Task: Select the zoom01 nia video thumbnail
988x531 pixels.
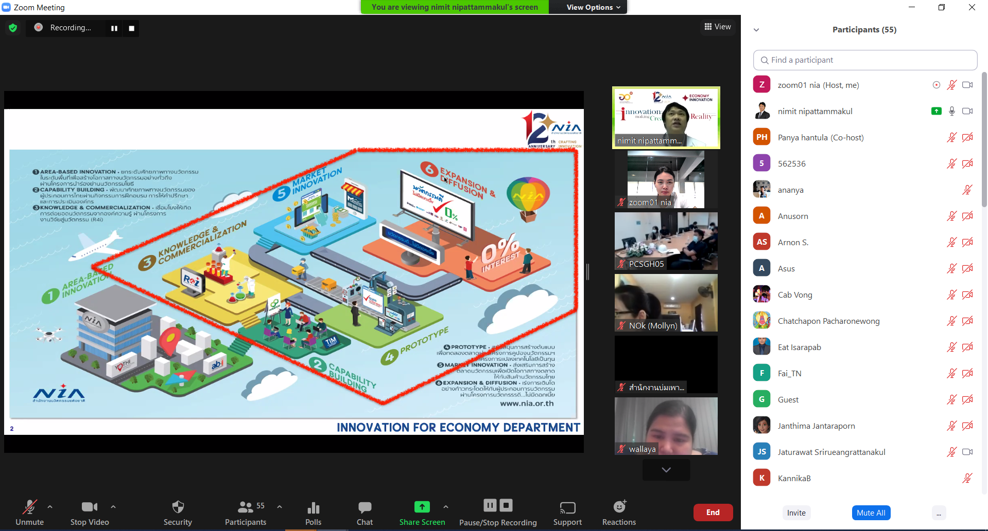Action: pyautogui.click(x=666, y=179)
